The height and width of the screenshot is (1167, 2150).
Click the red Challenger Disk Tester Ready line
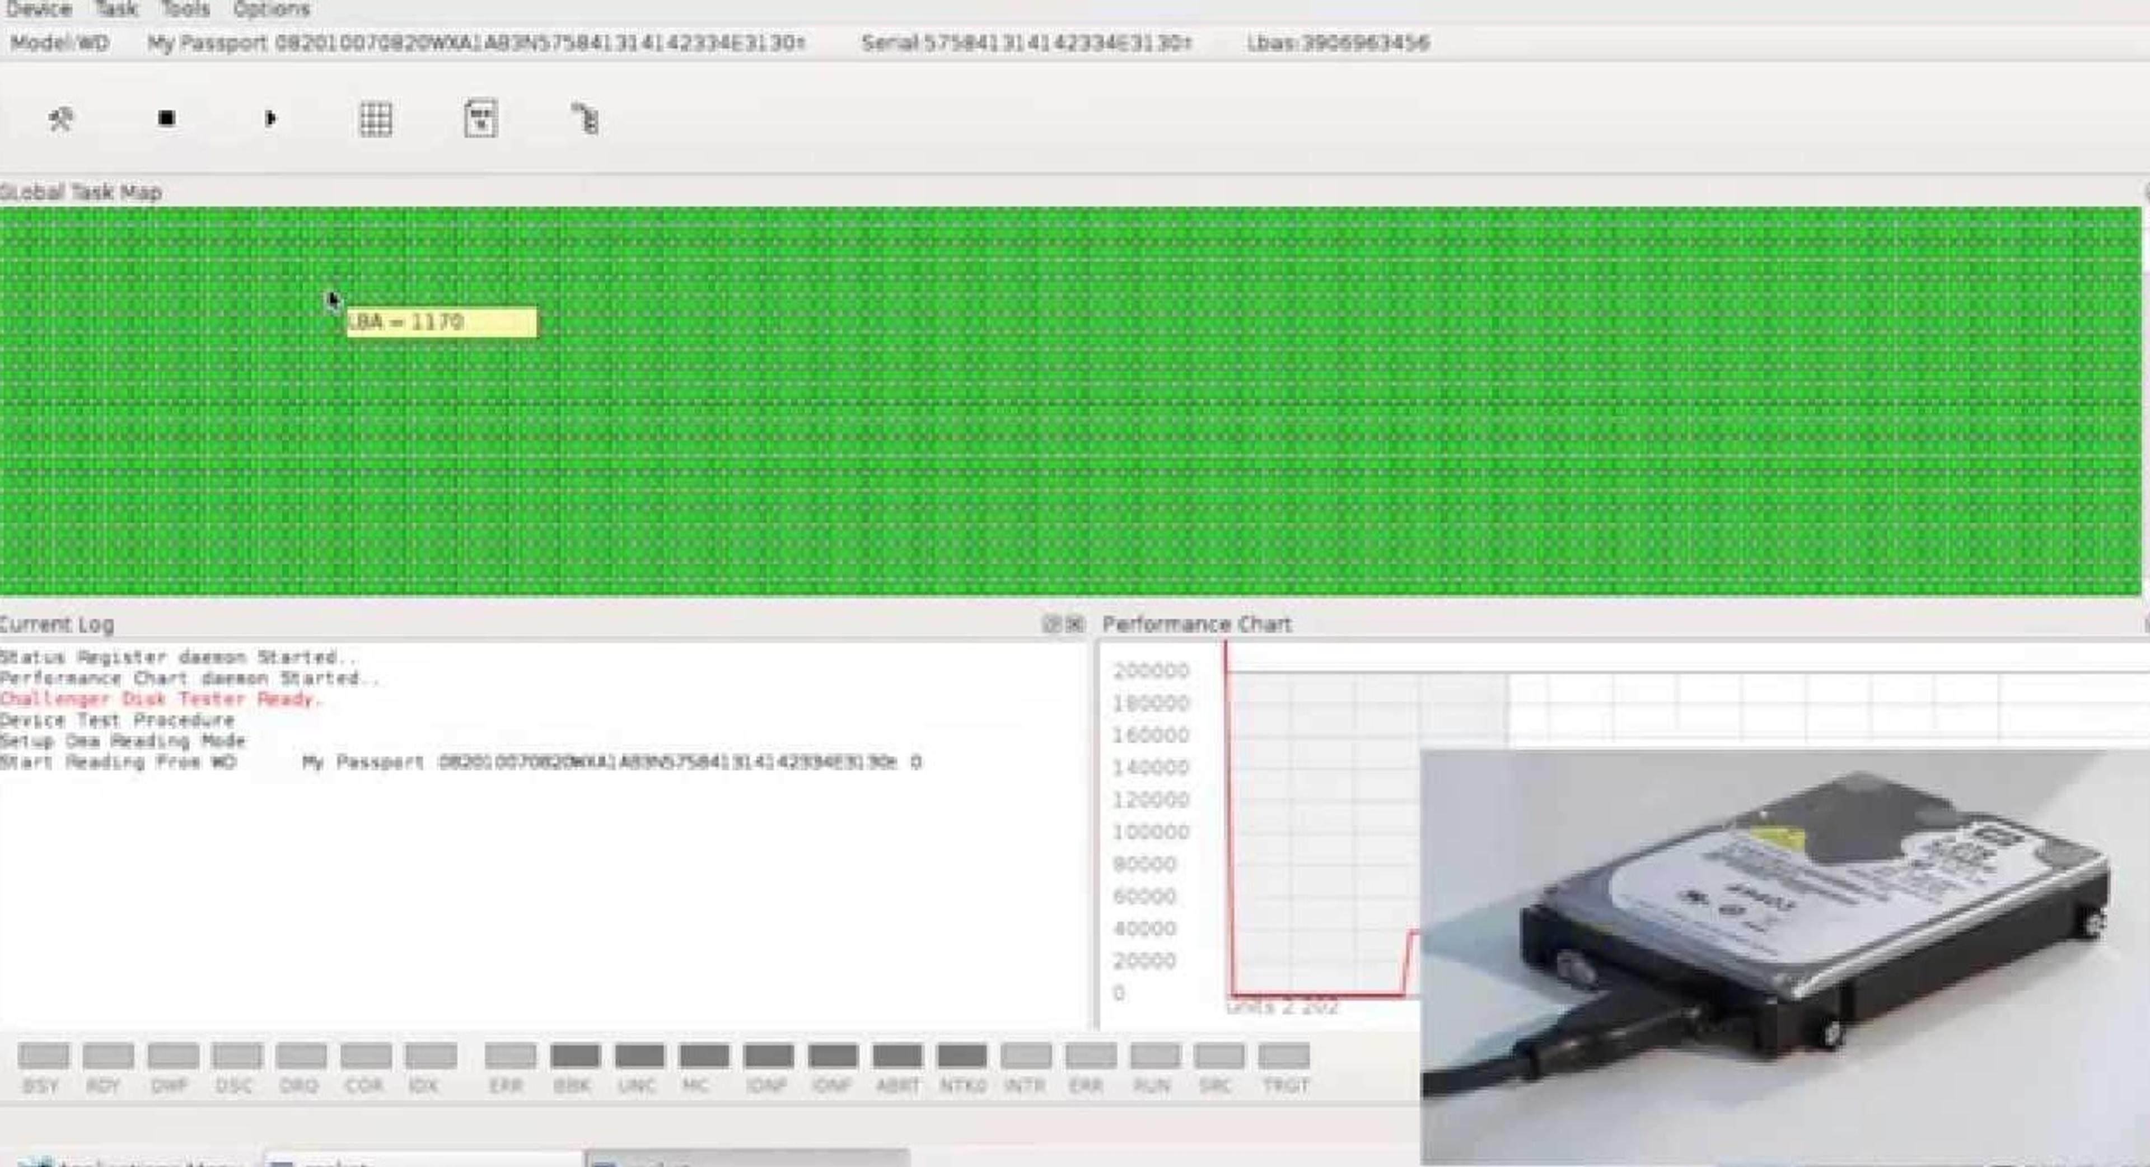[x=160, y=699]
